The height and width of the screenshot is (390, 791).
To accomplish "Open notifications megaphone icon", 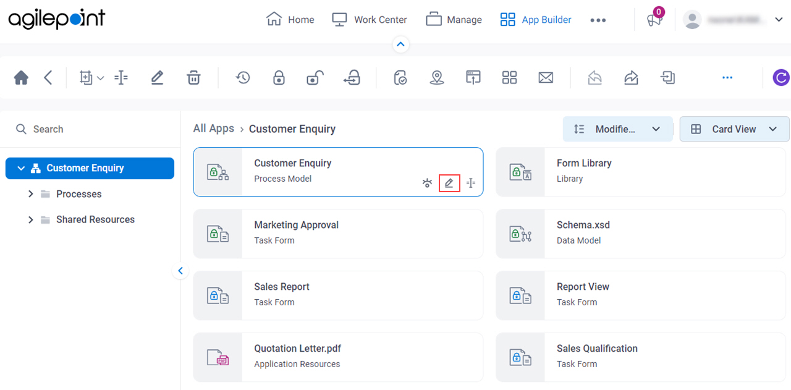I will pyautogui.click(x=654, y=19).
